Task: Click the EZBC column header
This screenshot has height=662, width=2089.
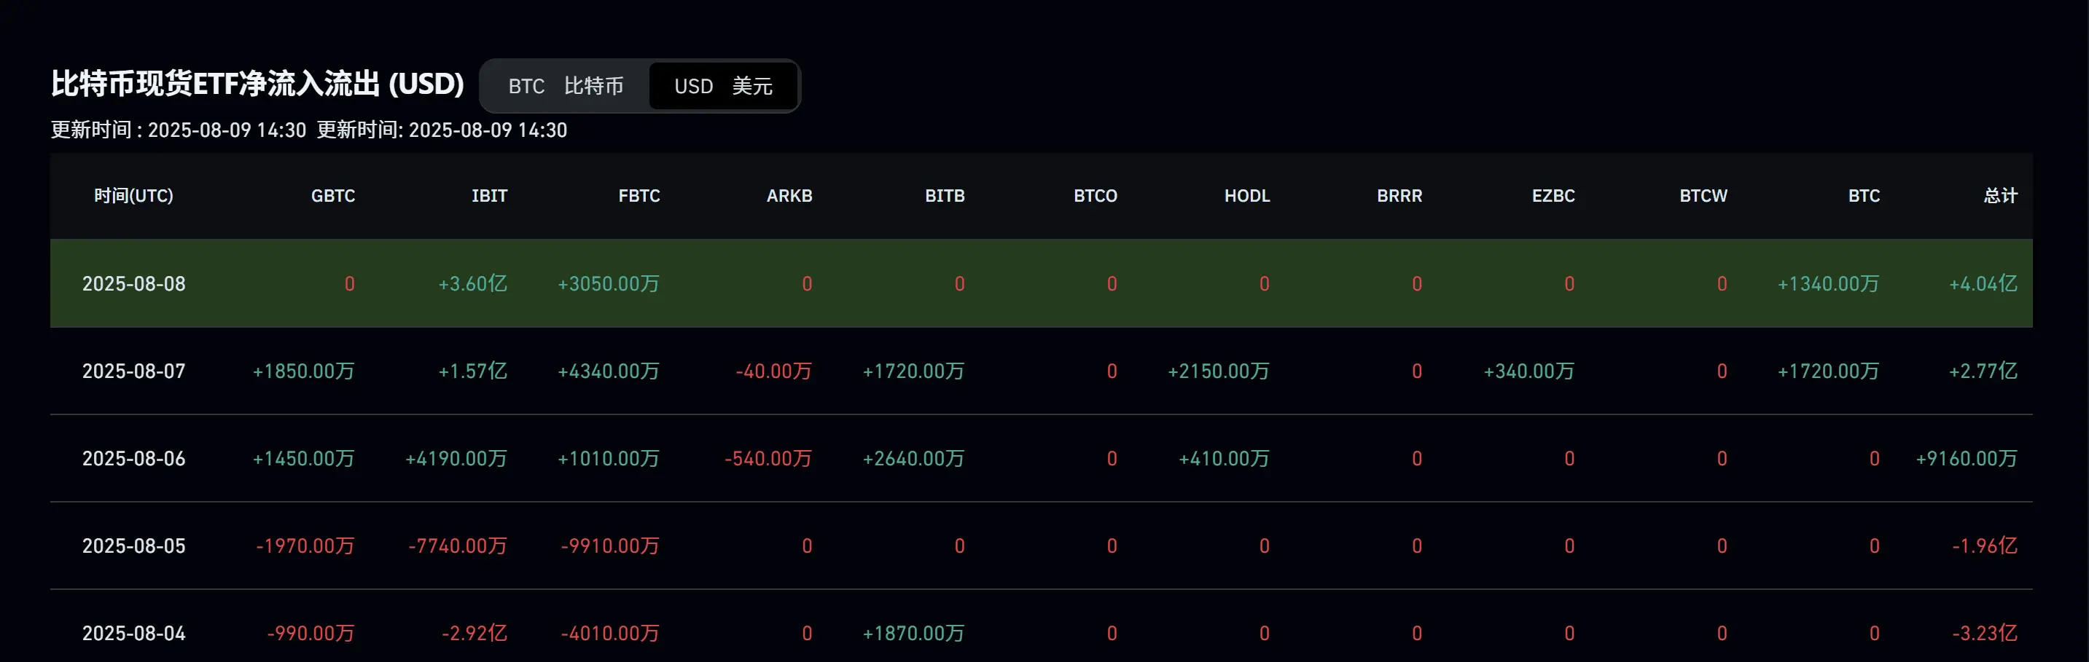Action: [x=1553, y=196]
